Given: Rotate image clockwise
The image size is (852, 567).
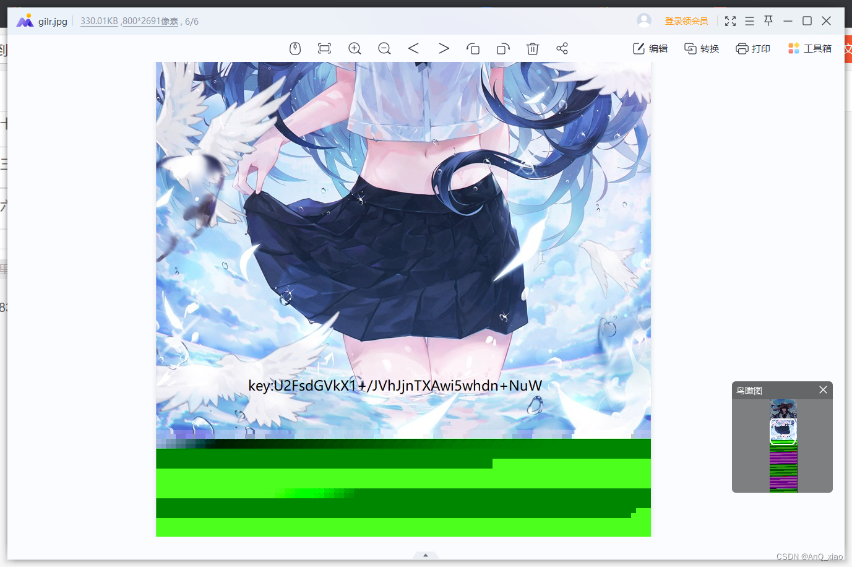Looking at the screenshot, I should (x=503, y=48).
